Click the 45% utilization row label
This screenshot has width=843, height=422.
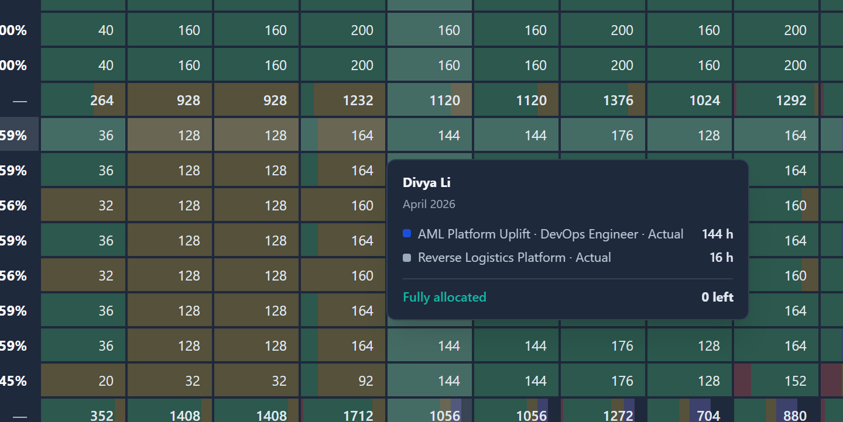click(13, 381)
